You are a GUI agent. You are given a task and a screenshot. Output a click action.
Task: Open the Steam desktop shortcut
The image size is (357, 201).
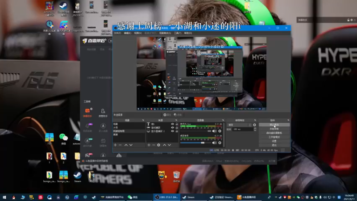pos(77,176)
